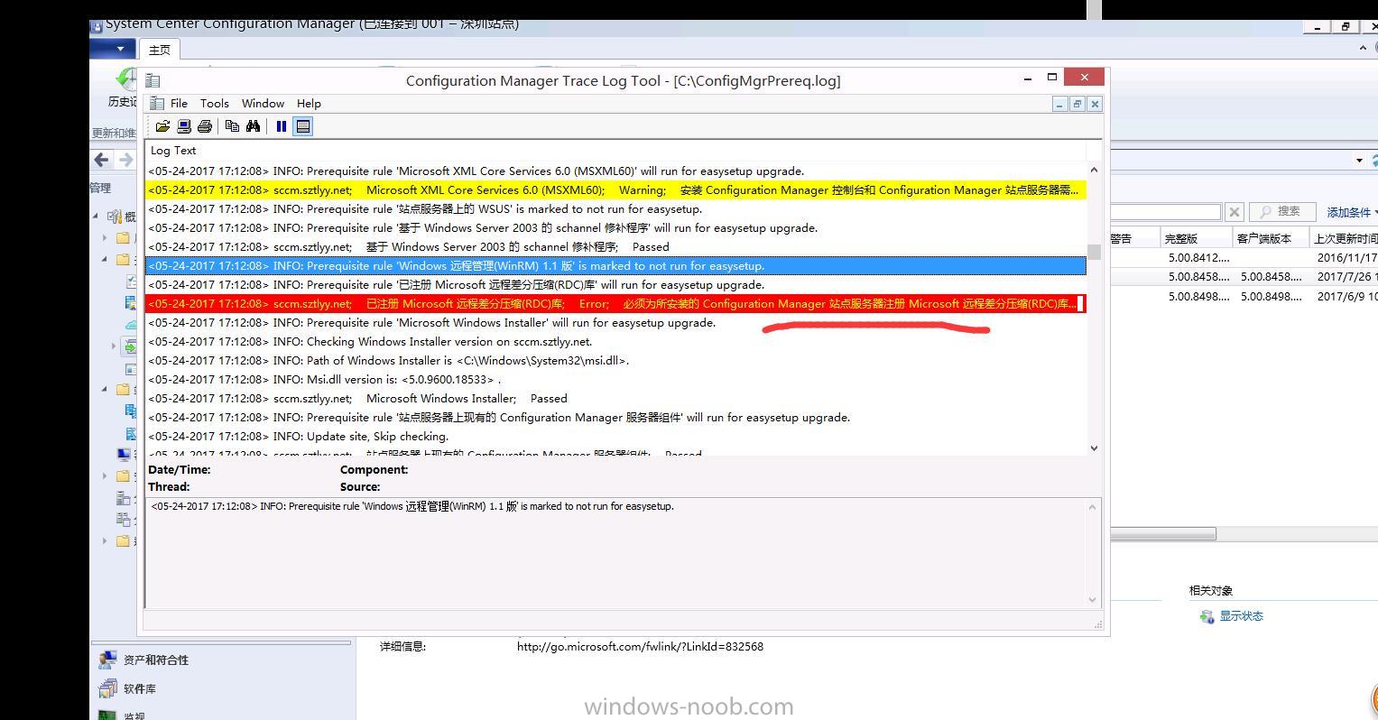Viewport: 1378px width, 720px height.
Task: Click the 显示状态 link under 相关对象
Action: tap(1241, 616)
